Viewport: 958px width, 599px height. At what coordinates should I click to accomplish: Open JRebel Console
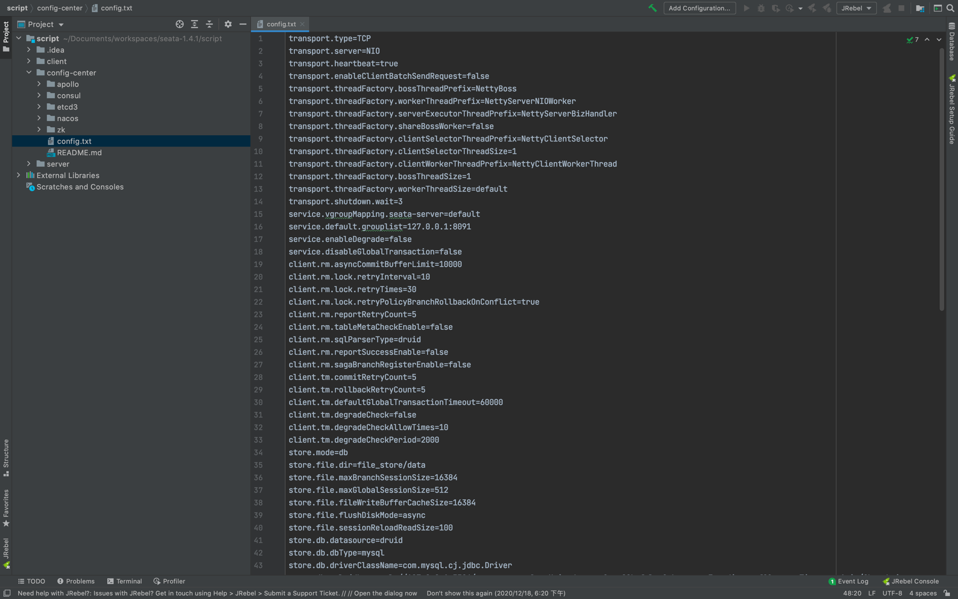(911, 581)
